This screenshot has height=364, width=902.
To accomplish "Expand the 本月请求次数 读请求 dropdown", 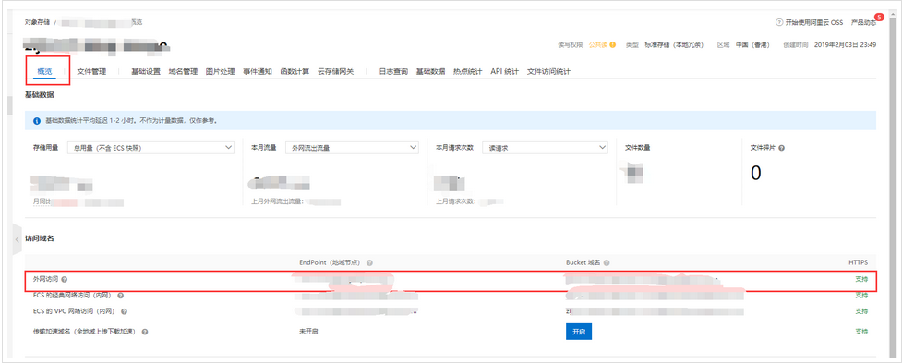I will pos(545,148).
